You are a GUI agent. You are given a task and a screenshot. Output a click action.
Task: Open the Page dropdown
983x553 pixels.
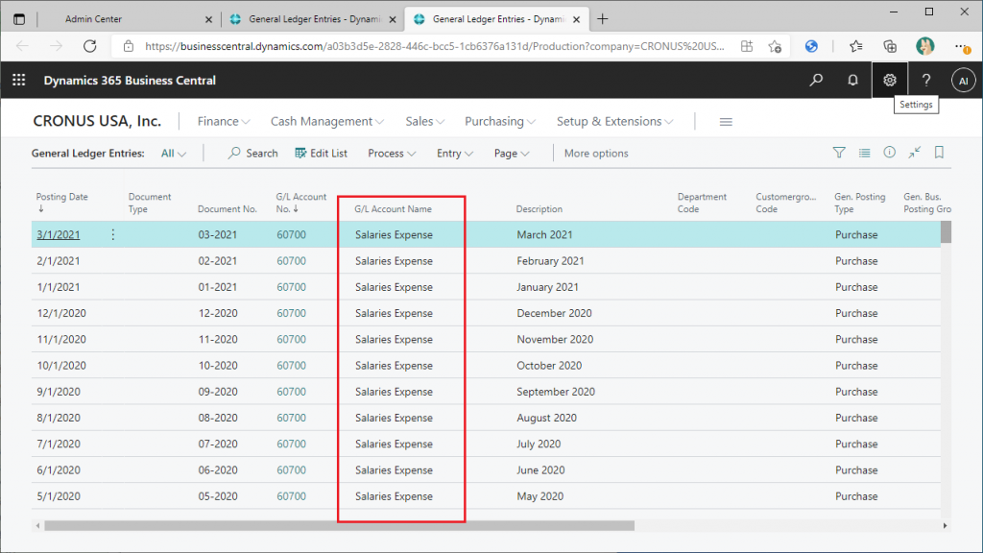[x=512, y=153]
